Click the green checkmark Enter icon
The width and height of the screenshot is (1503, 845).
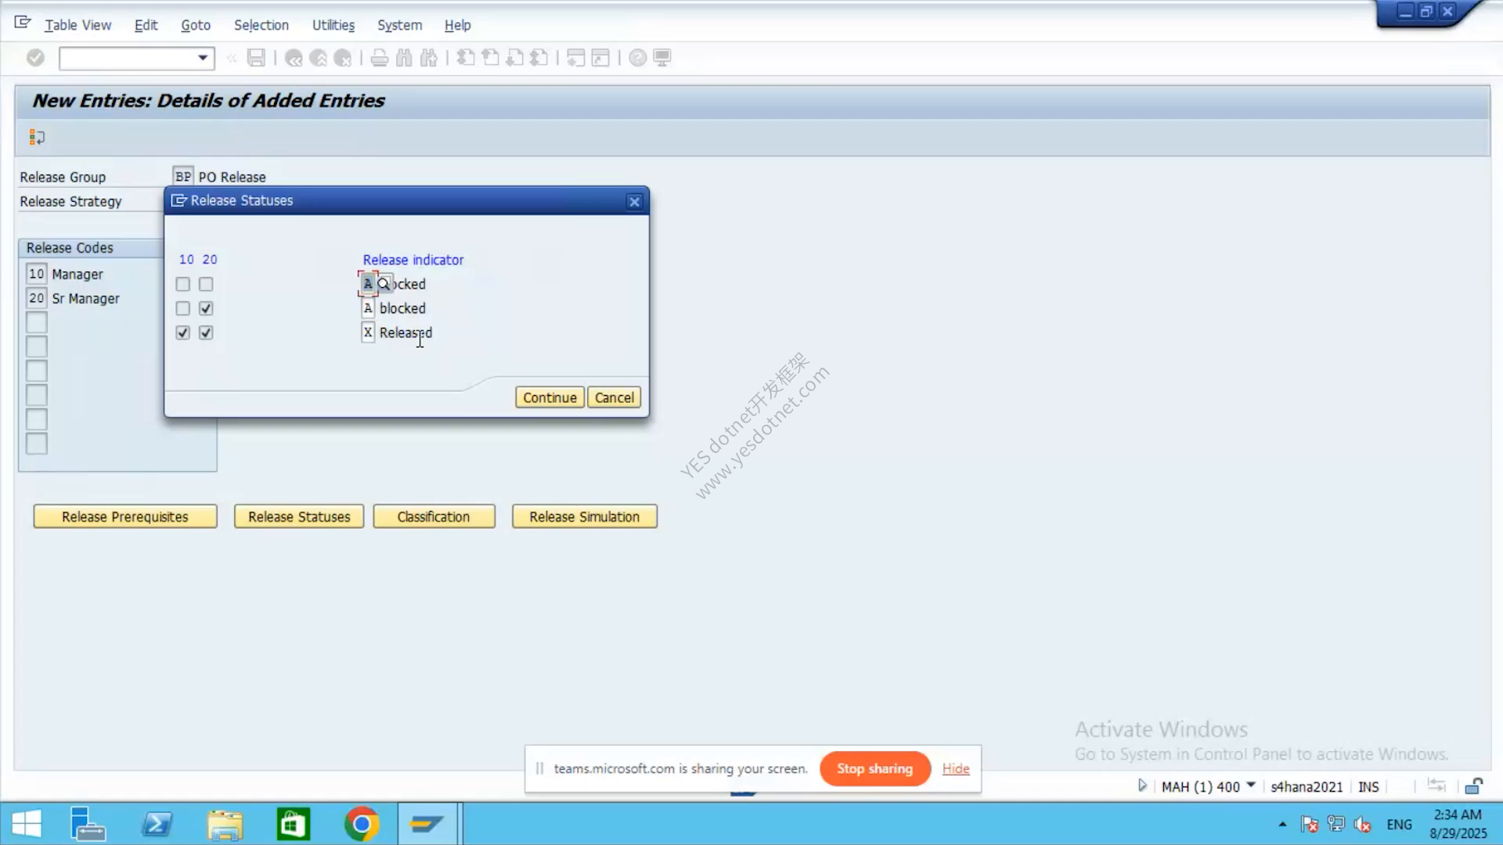(x=35, y=58)
